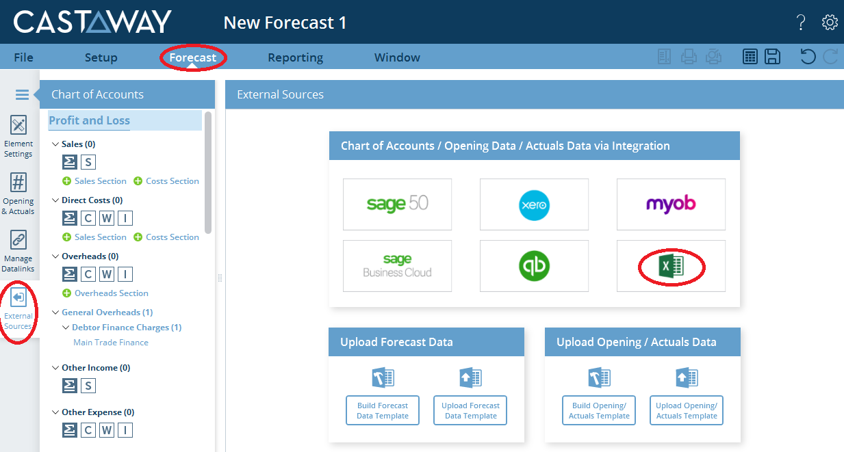Image resolution: width=844 pixels, height=452 pixels.
Task: Click the Chart of Accounts scrollbar
Action: click(x=208, y=172)
